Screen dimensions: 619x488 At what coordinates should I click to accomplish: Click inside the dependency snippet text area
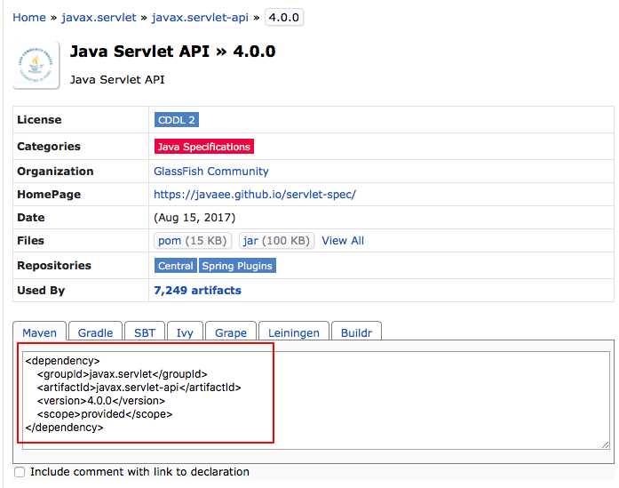click(316, 400)
